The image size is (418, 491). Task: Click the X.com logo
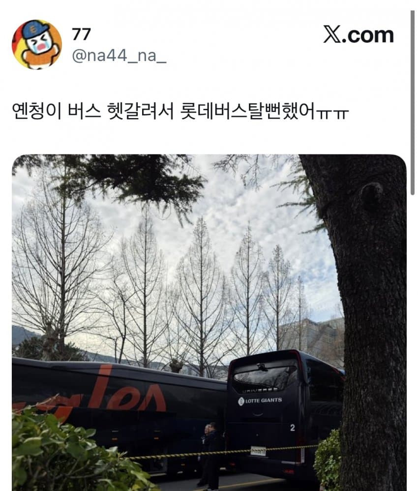point(358,35)
